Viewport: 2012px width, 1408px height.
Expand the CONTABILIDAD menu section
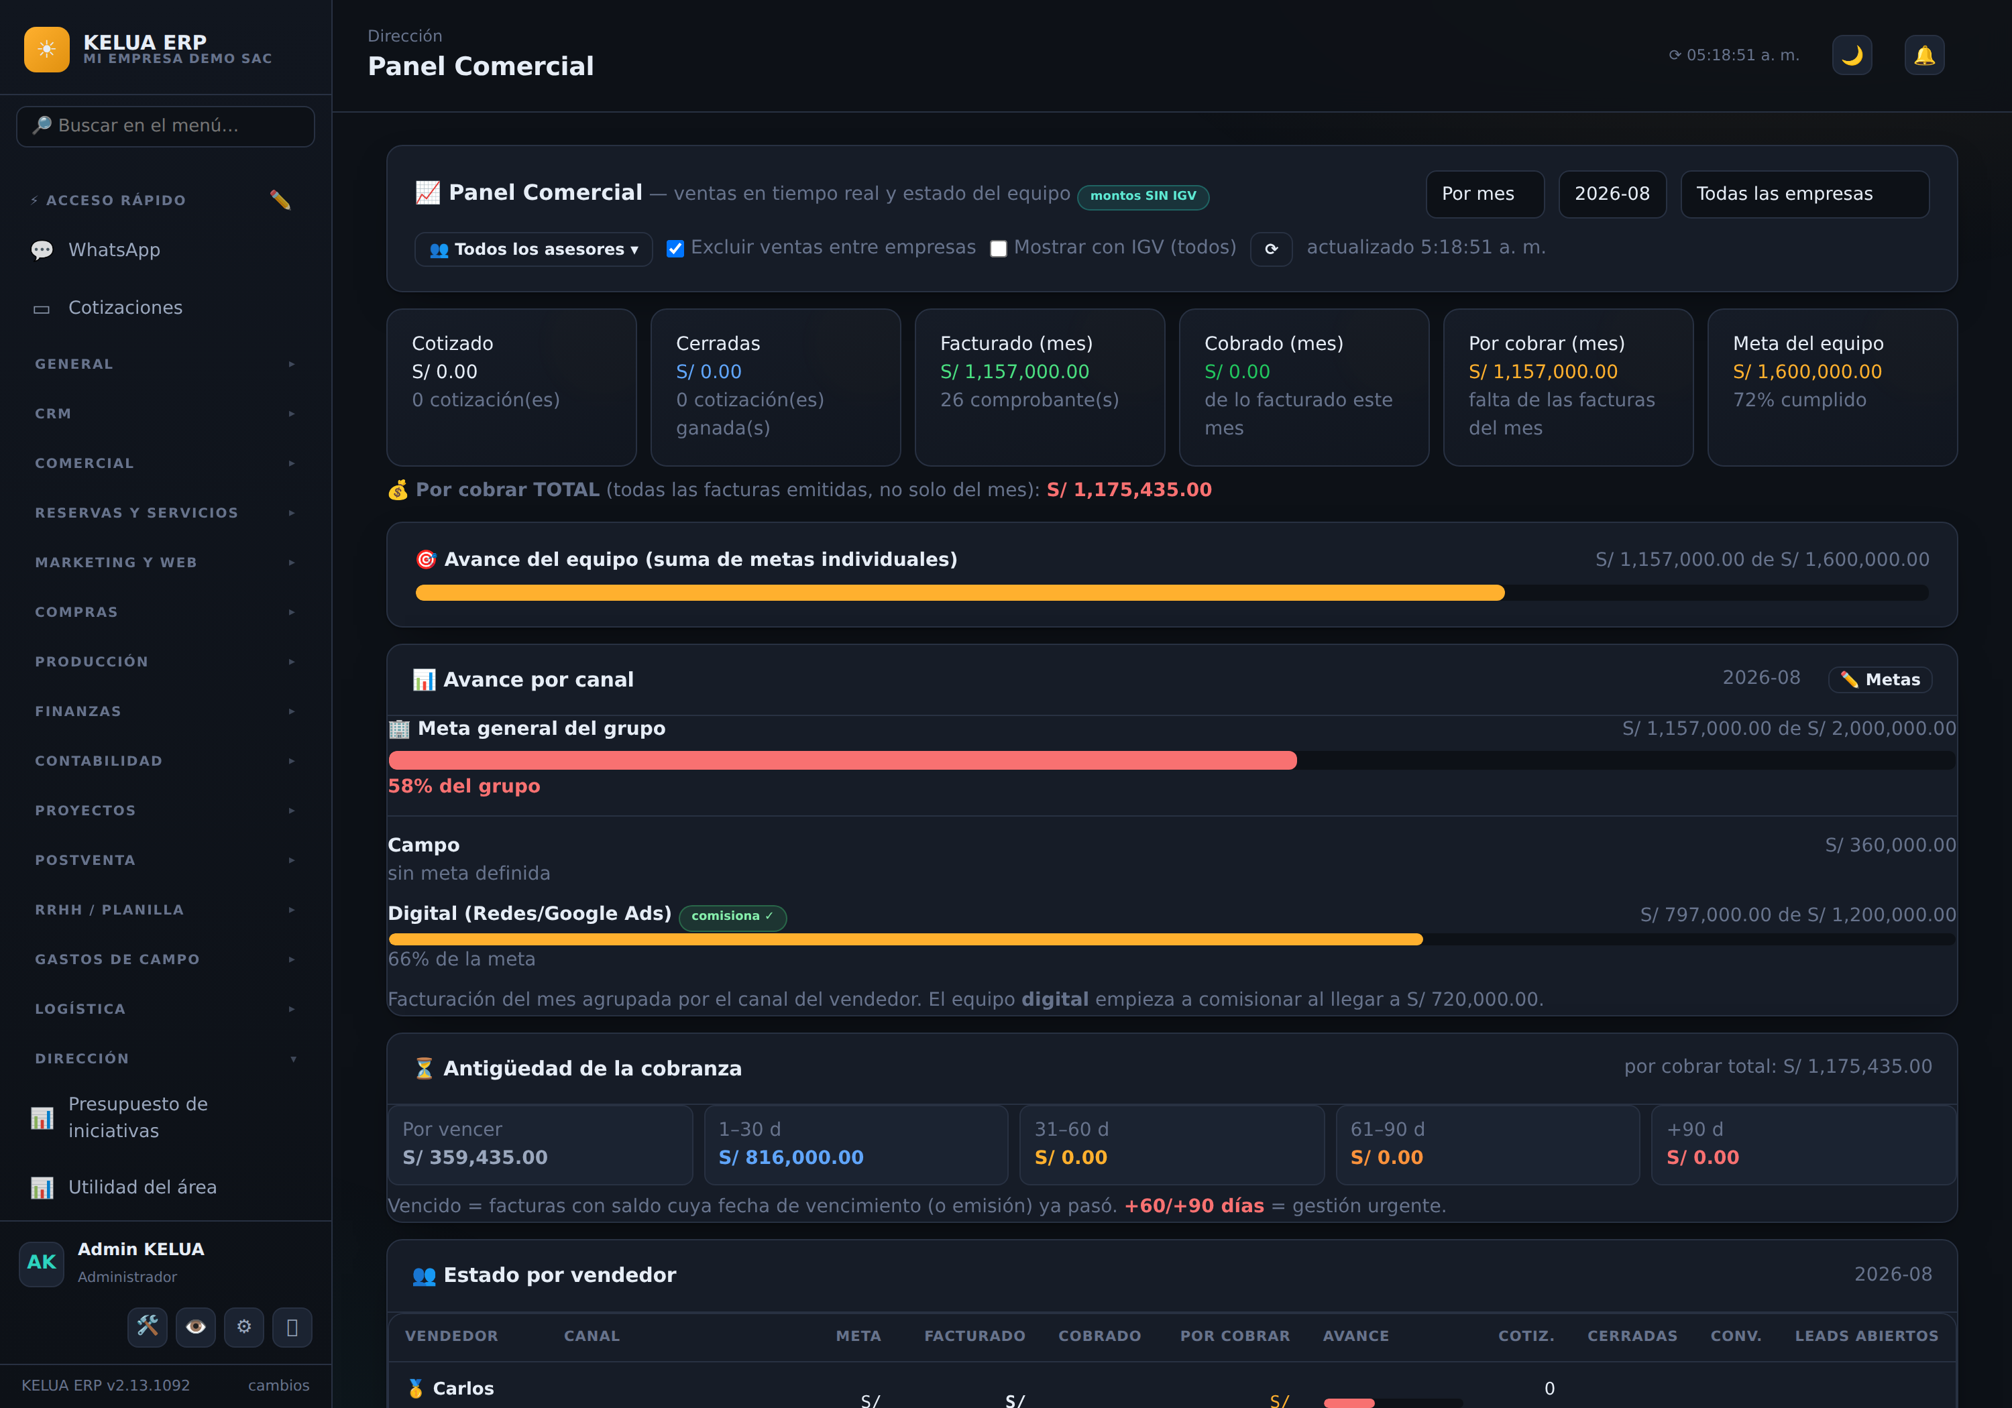[166, 760]
